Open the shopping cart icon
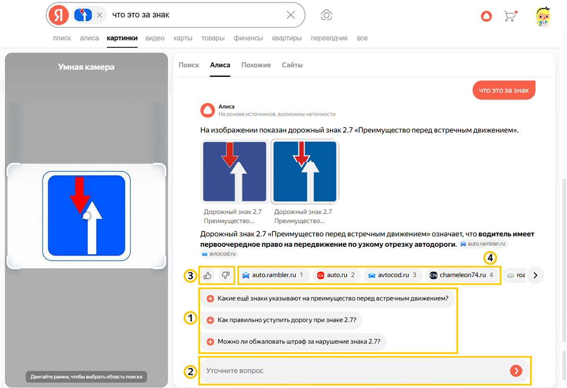 [510, 16]
